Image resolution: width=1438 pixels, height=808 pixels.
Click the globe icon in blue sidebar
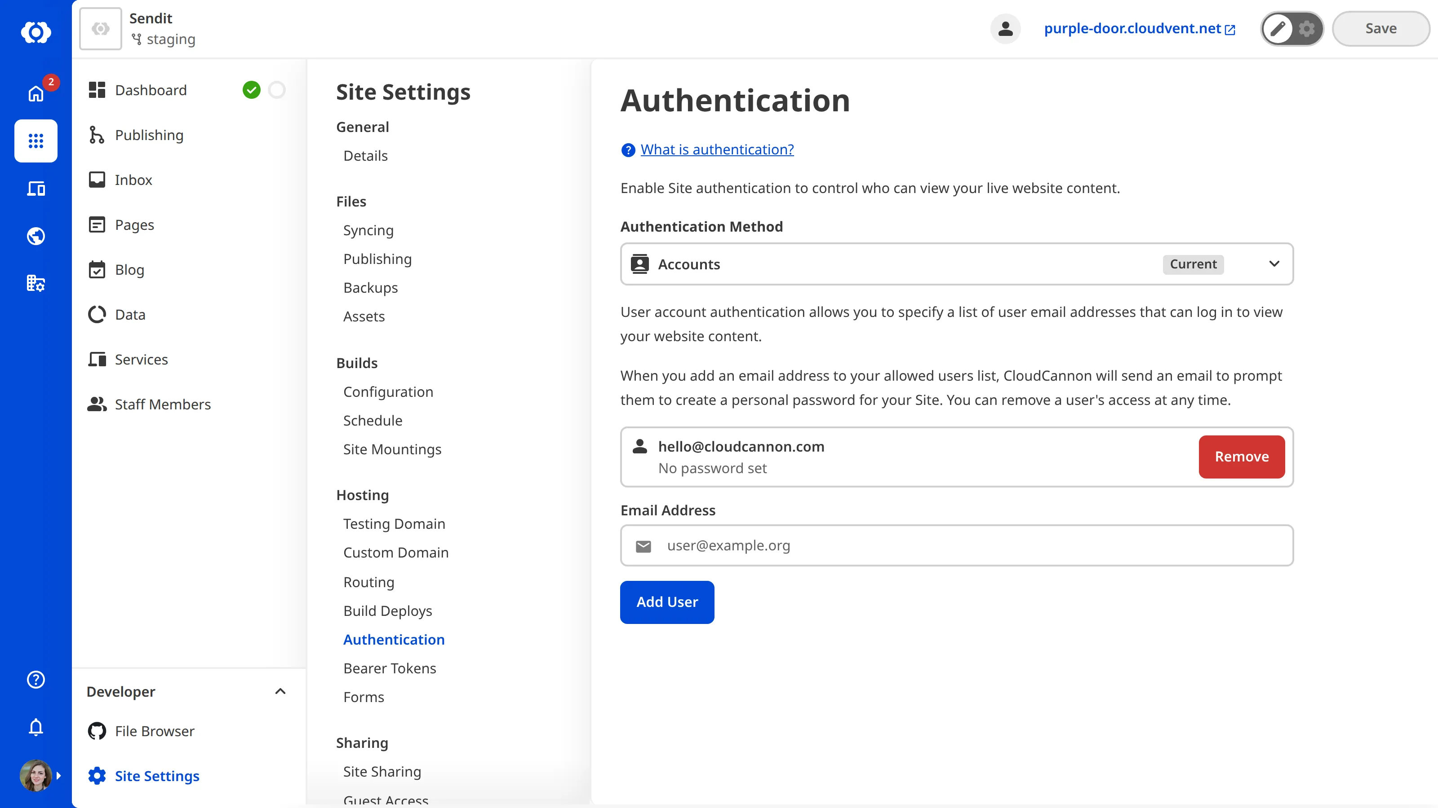[36, 236]
